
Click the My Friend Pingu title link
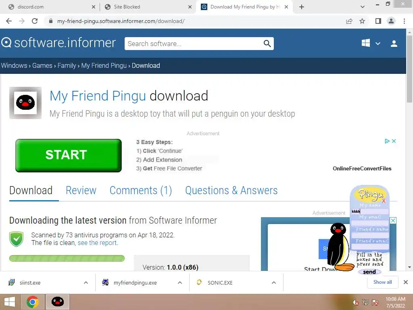pyautogui.click(x=98, y=96)
